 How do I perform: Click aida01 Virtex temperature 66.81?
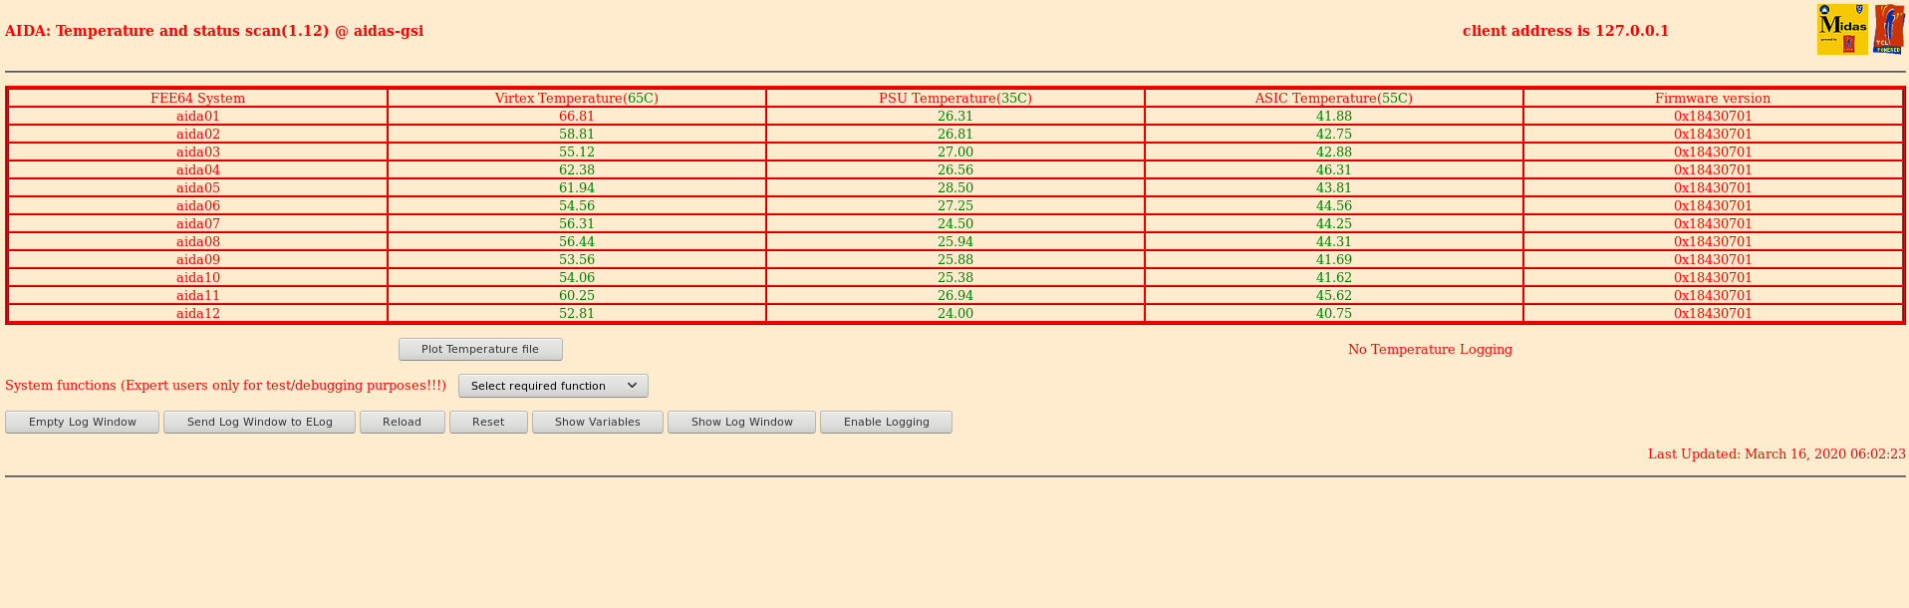pyautogui.click(x=577, y=117)
